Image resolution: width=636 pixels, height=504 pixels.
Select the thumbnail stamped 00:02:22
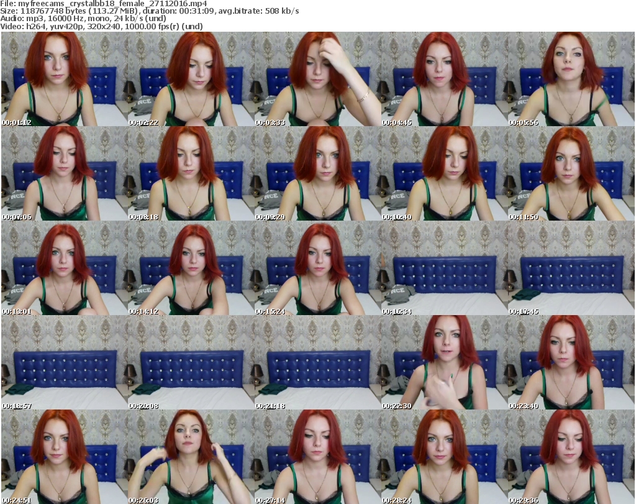click(x=191, y=79)
